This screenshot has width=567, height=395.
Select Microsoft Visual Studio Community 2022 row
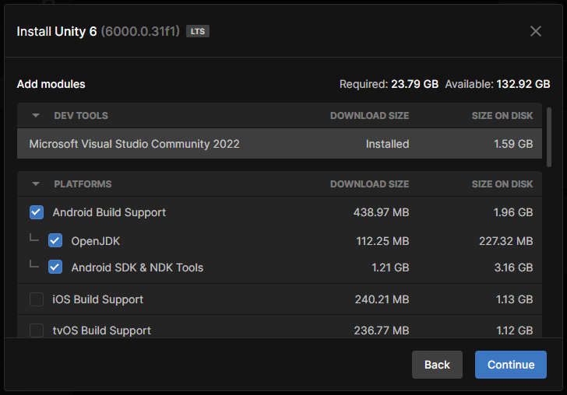(134, 144)
